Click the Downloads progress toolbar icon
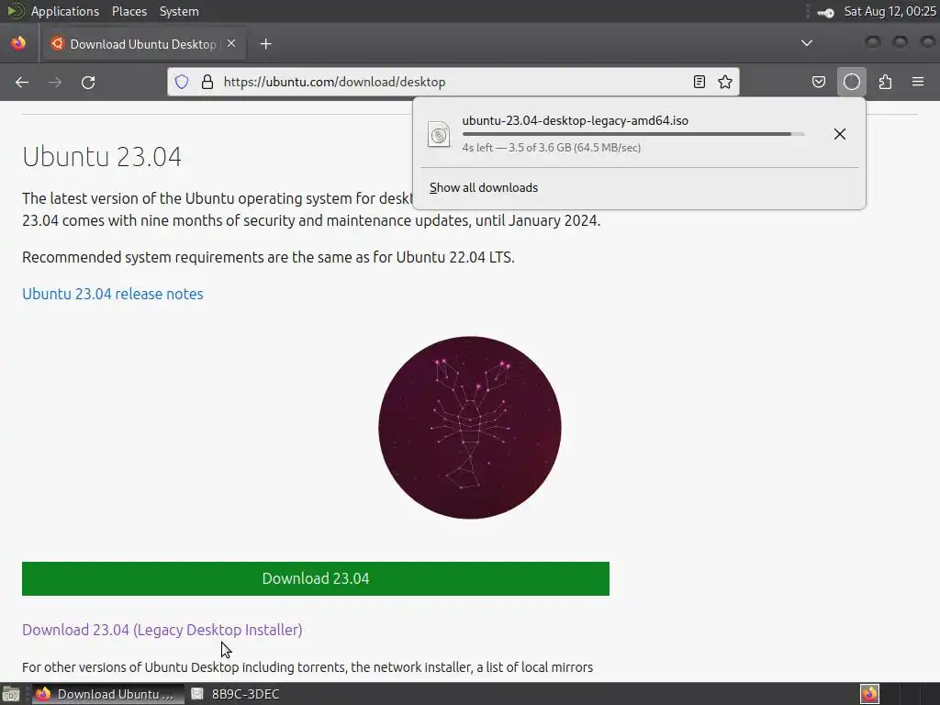The width and height of the screenshot is (940, 705). pos(852,82)
